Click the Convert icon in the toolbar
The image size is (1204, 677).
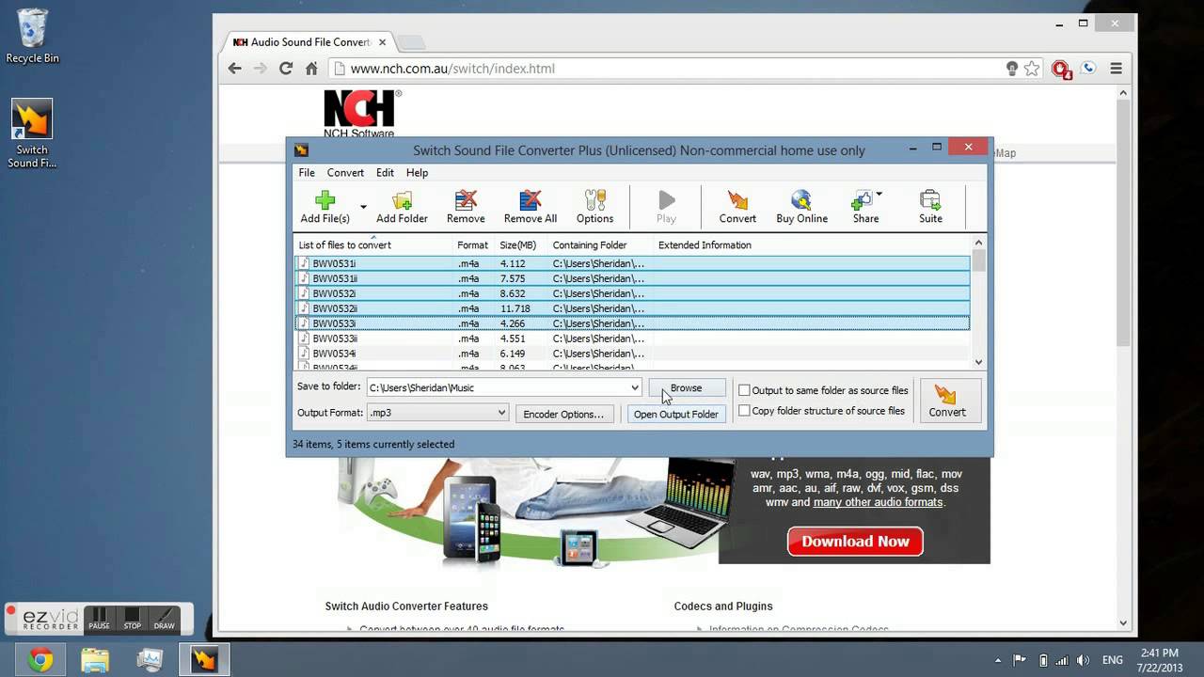737,207
